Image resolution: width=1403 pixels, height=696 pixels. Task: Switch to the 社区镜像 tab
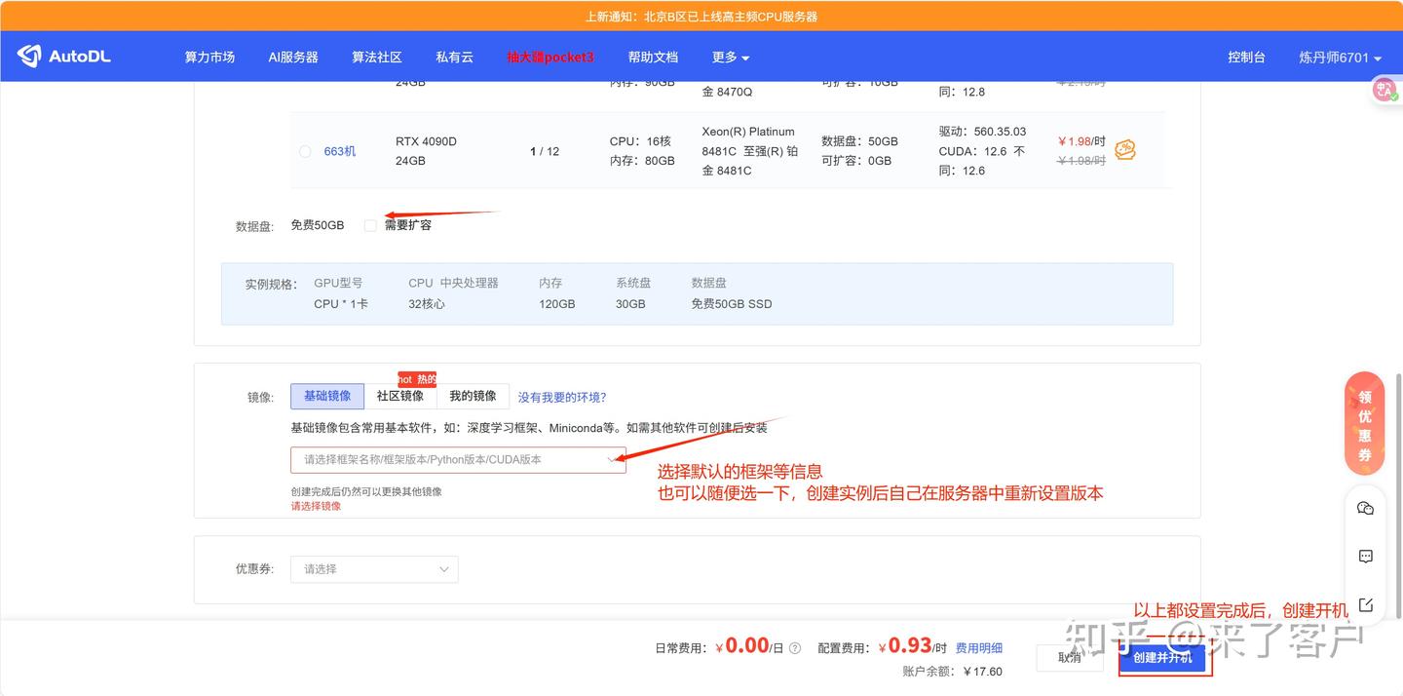pos(400,396)
